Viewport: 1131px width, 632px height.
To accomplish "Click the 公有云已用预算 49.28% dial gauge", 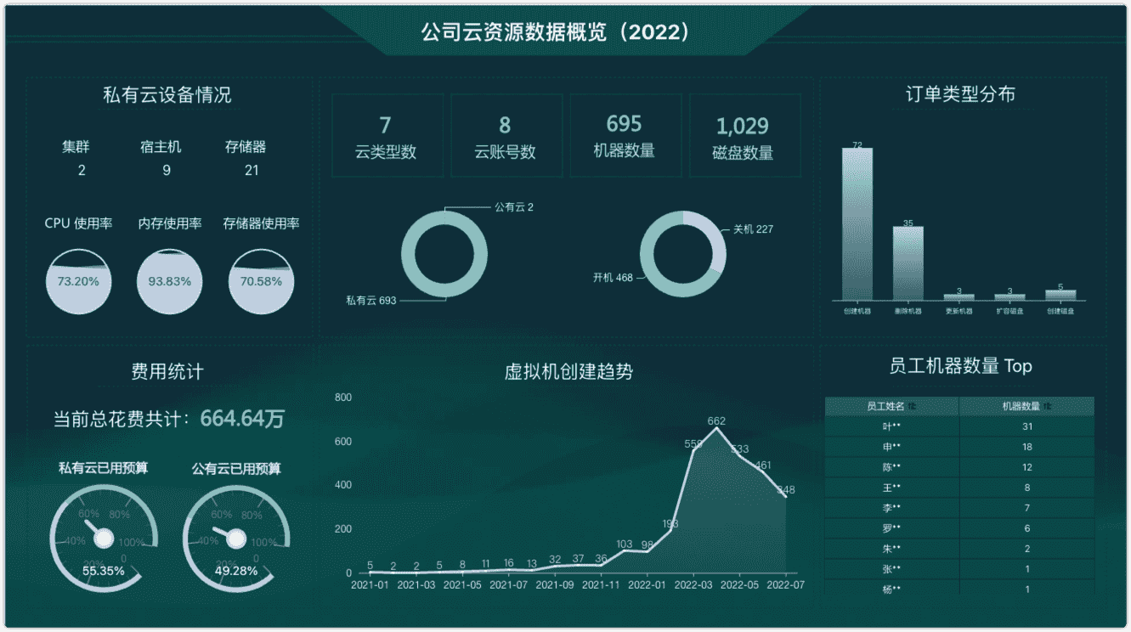I will (236, 538).
